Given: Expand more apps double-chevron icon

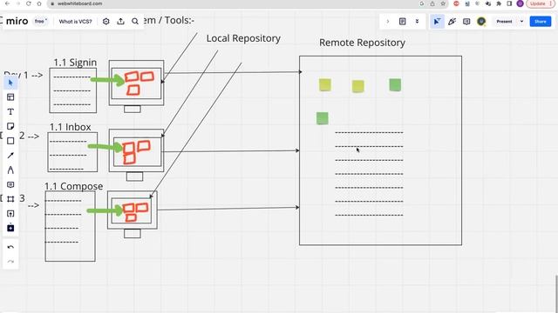Looking at the screenshot, I should click(417, 21).
